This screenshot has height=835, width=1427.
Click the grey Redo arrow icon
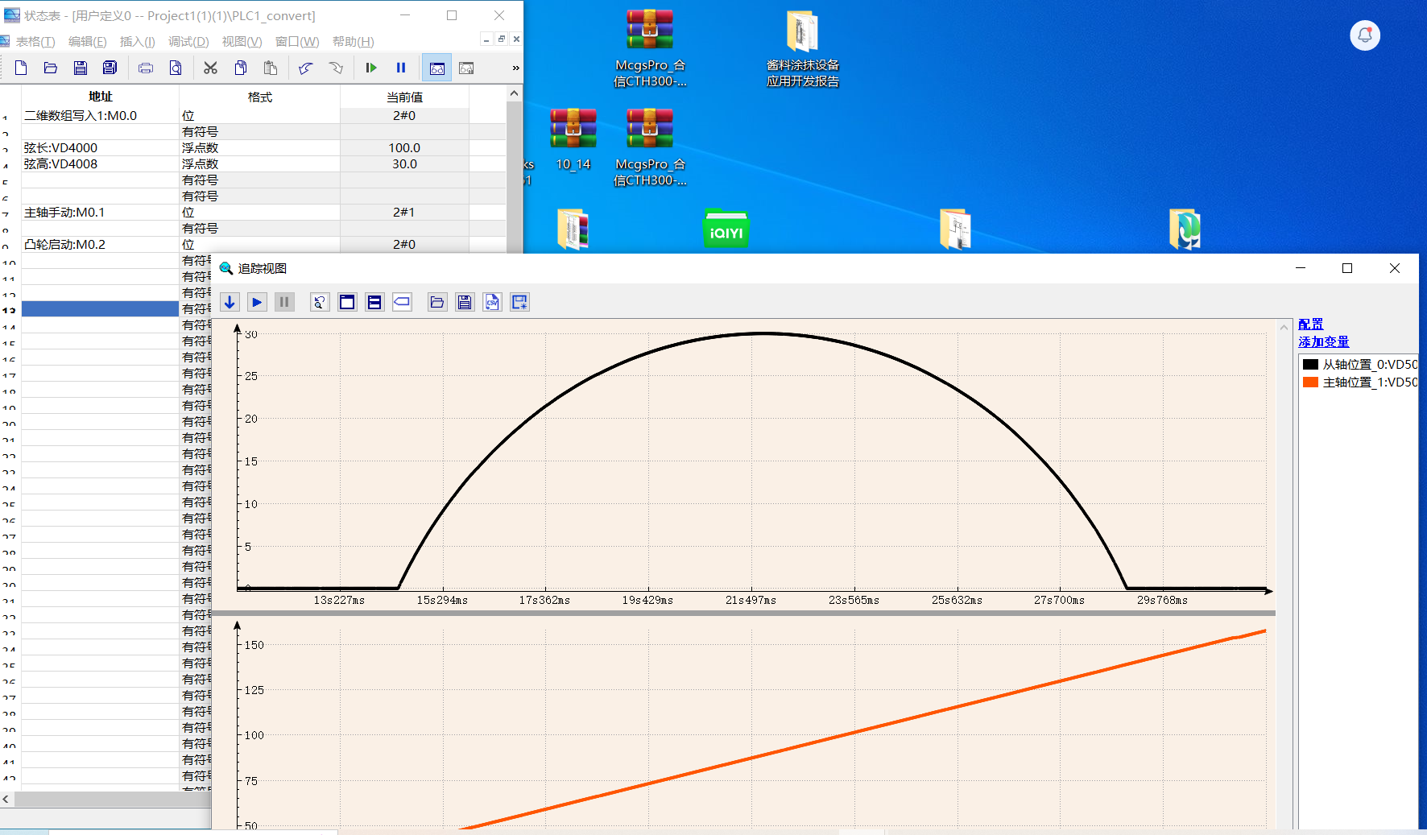point(336,68)
